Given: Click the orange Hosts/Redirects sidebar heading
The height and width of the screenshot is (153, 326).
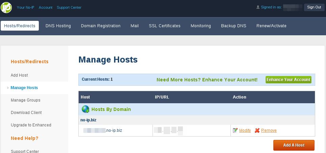Looking at the screenshot, I should coord(29,62).
